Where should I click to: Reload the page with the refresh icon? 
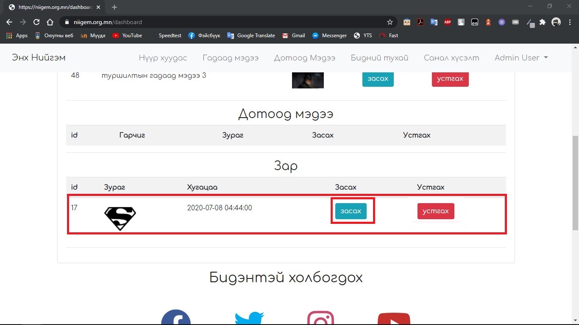click(x=36, y=22)
